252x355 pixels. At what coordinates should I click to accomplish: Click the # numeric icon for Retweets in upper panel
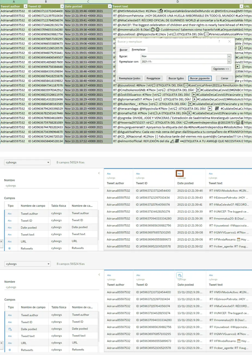(10, 248)
